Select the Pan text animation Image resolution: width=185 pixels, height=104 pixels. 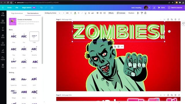(24, 36)
